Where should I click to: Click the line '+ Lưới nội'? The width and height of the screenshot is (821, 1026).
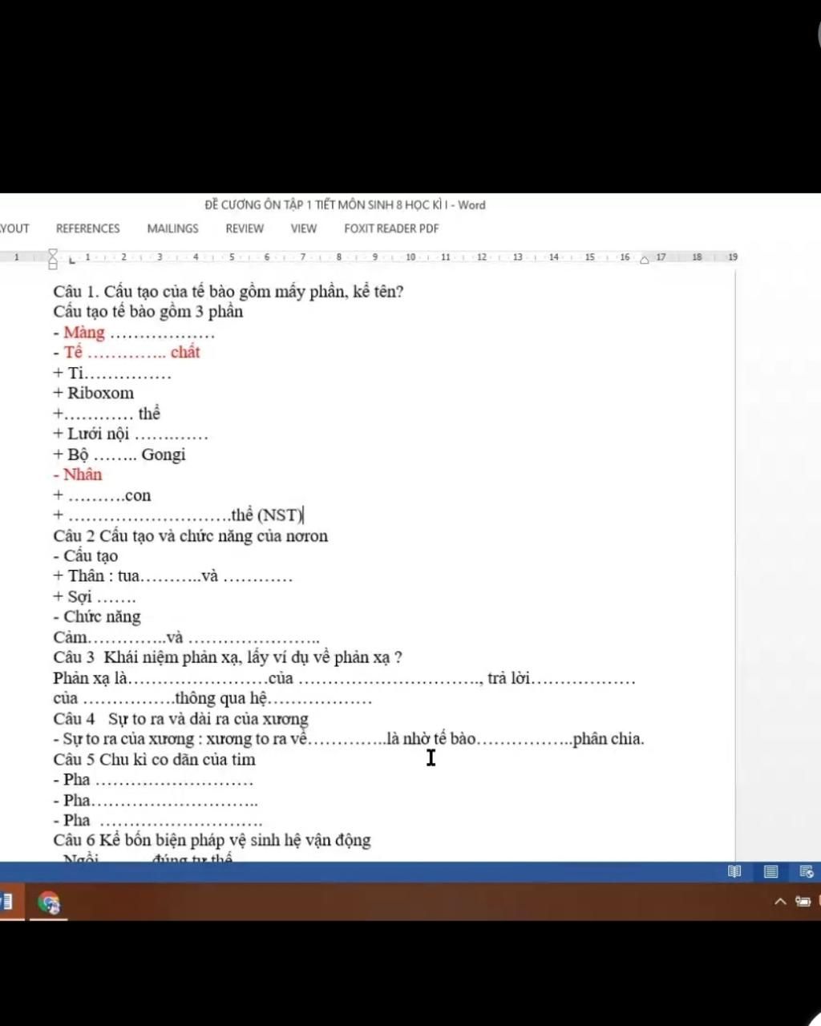(131, 434)
